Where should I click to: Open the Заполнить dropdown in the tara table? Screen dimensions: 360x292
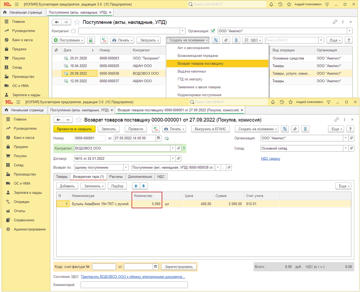point(93,186)
